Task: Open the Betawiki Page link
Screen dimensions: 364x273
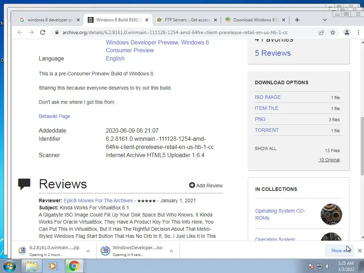Action: tap(54, 116)
